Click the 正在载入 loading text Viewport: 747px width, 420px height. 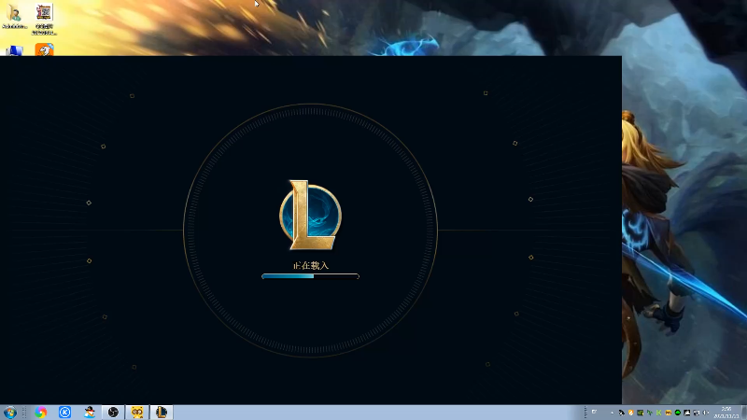pyautogui.click(x=311, y=265)
